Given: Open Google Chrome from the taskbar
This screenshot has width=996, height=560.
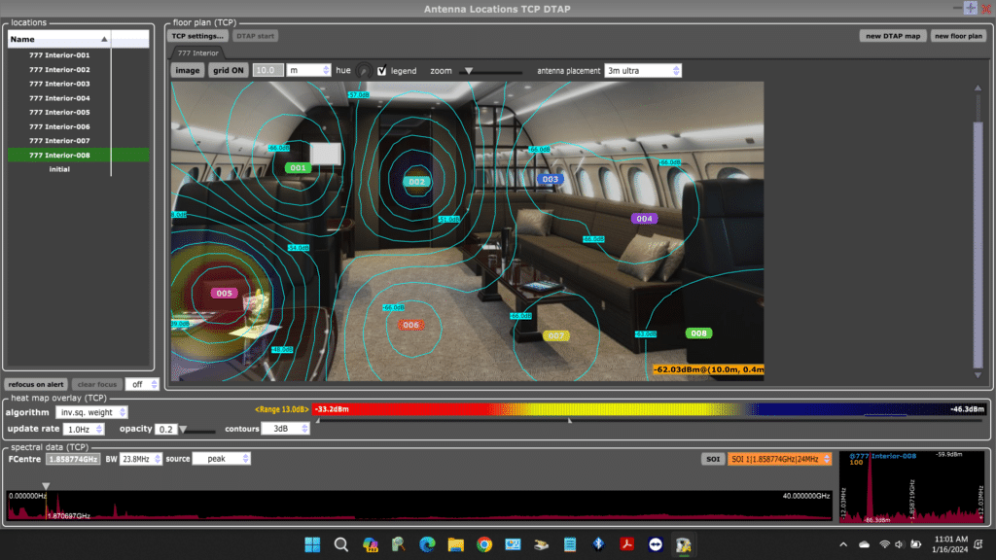Looking at the screenshot, I should point(484,544).
